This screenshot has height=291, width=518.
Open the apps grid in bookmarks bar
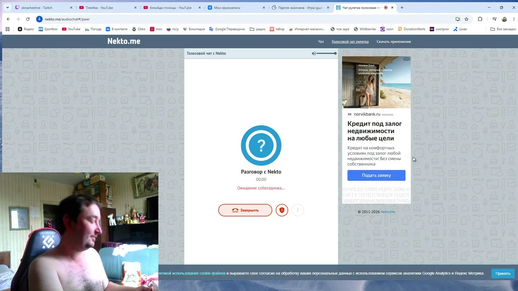tap(7, 29)
